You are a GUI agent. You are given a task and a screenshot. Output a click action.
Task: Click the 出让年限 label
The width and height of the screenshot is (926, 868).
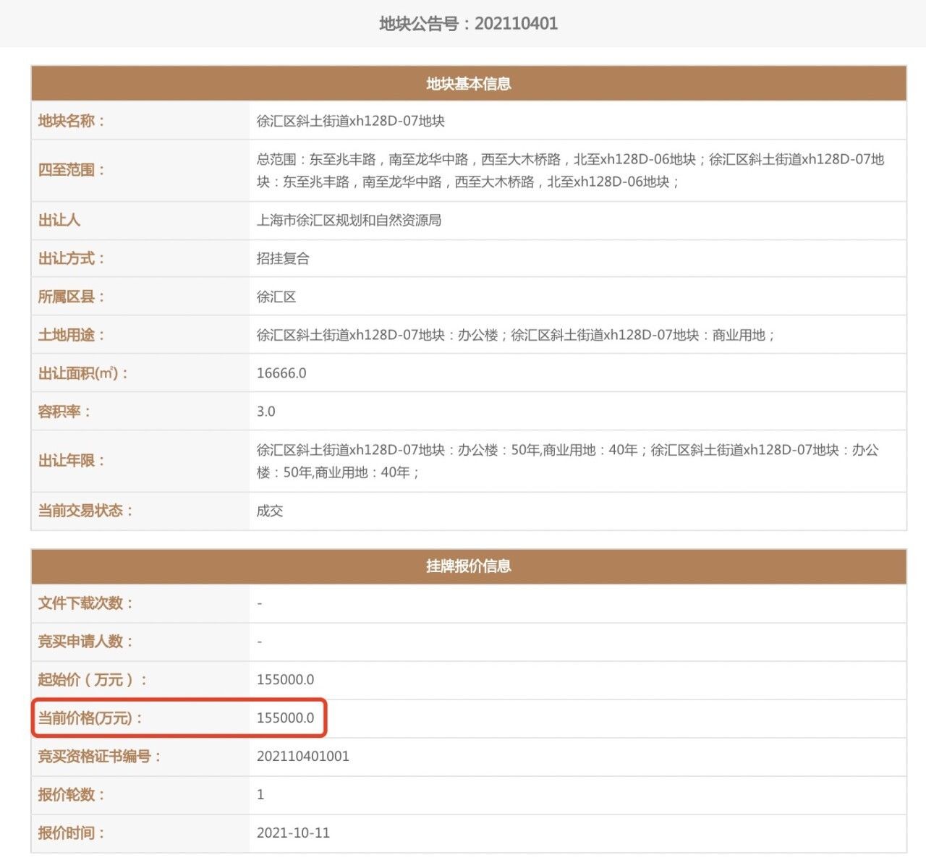(x=72, y=461)
